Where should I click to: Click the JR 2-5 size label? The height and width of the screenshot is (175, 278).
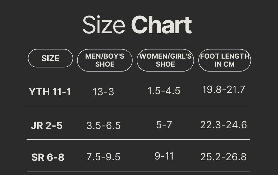(47, 126)
